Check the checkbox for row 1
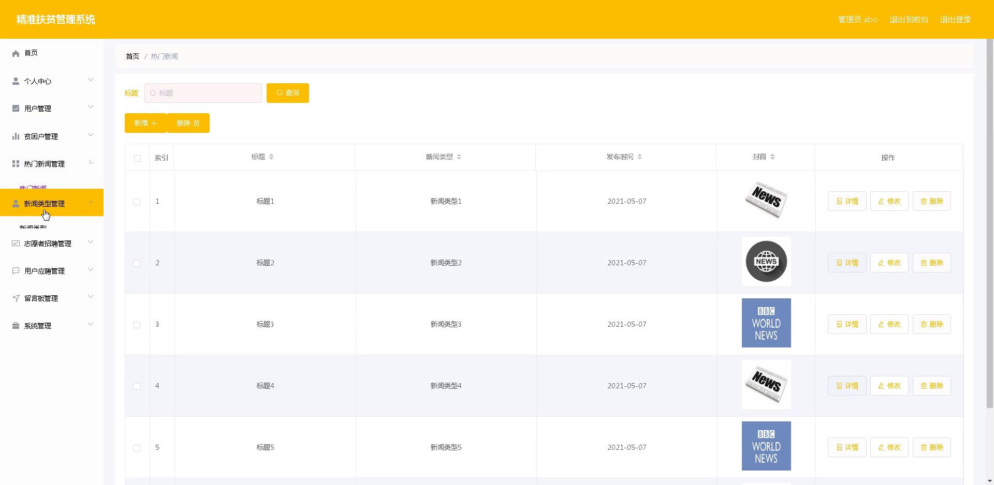This screenshot has width=994, height=485. point(137,202)
